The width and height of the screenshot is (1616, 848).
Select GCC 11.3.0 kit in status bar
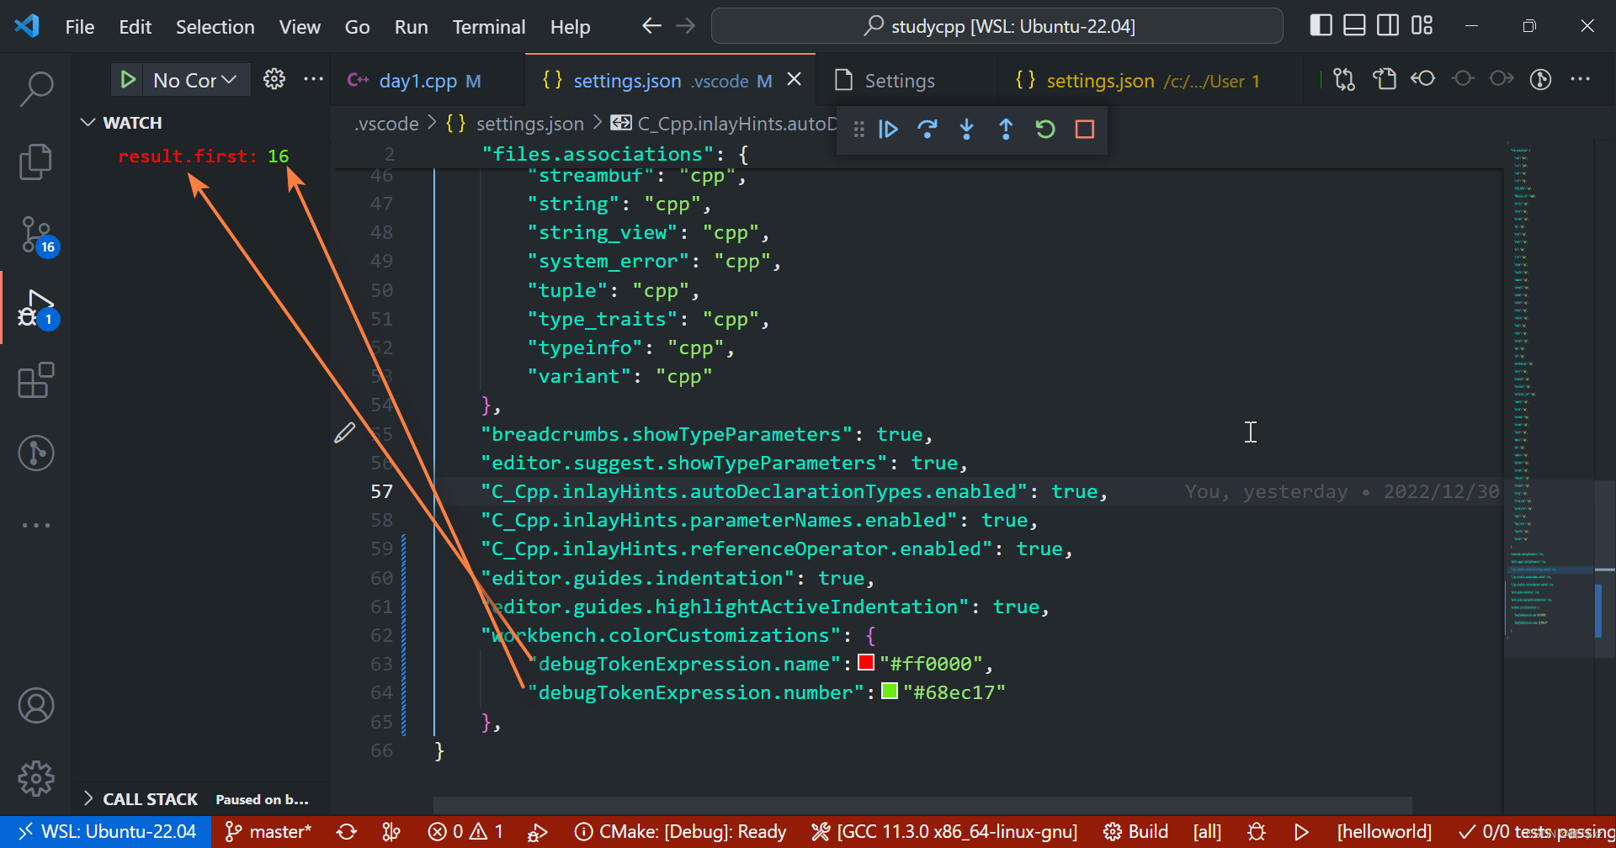(x=944, y=832)
